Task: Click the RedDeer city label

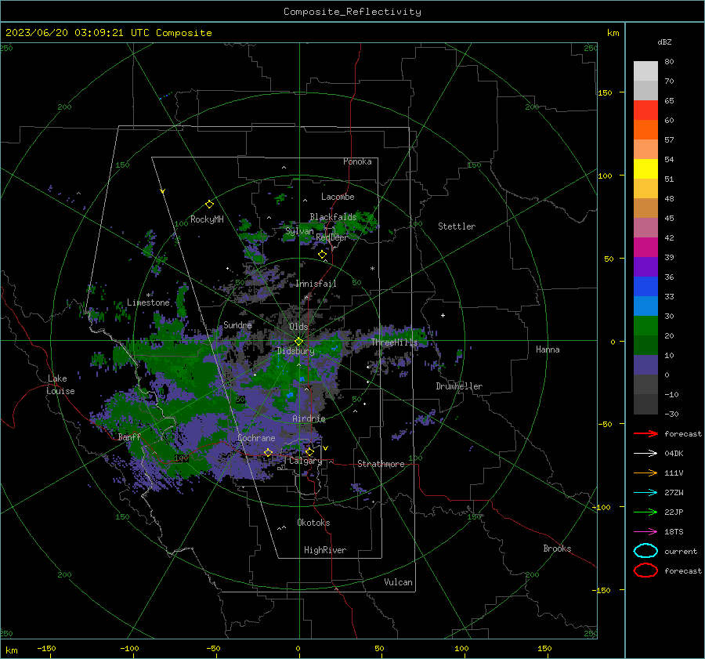Action: tap(332, 237)
